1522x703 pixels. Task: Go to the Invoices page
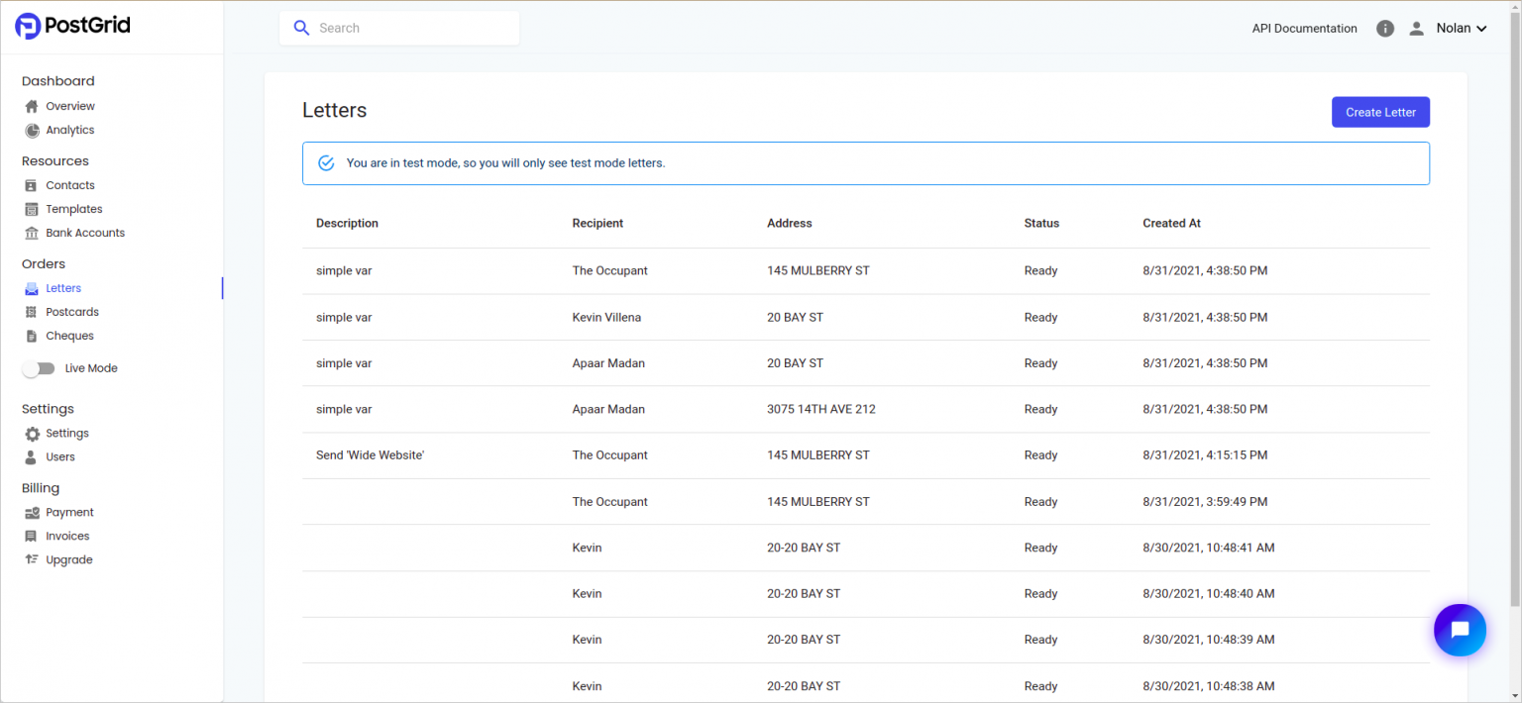point(67,537)
